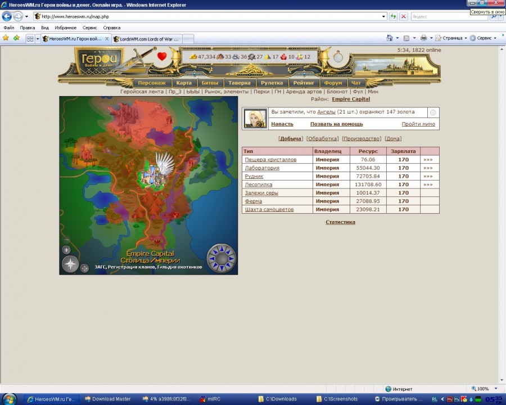This screenshot has width=506, height=405.
Task: Open the Сервис toolbar dropdown menu
Action: pos(483,38)
